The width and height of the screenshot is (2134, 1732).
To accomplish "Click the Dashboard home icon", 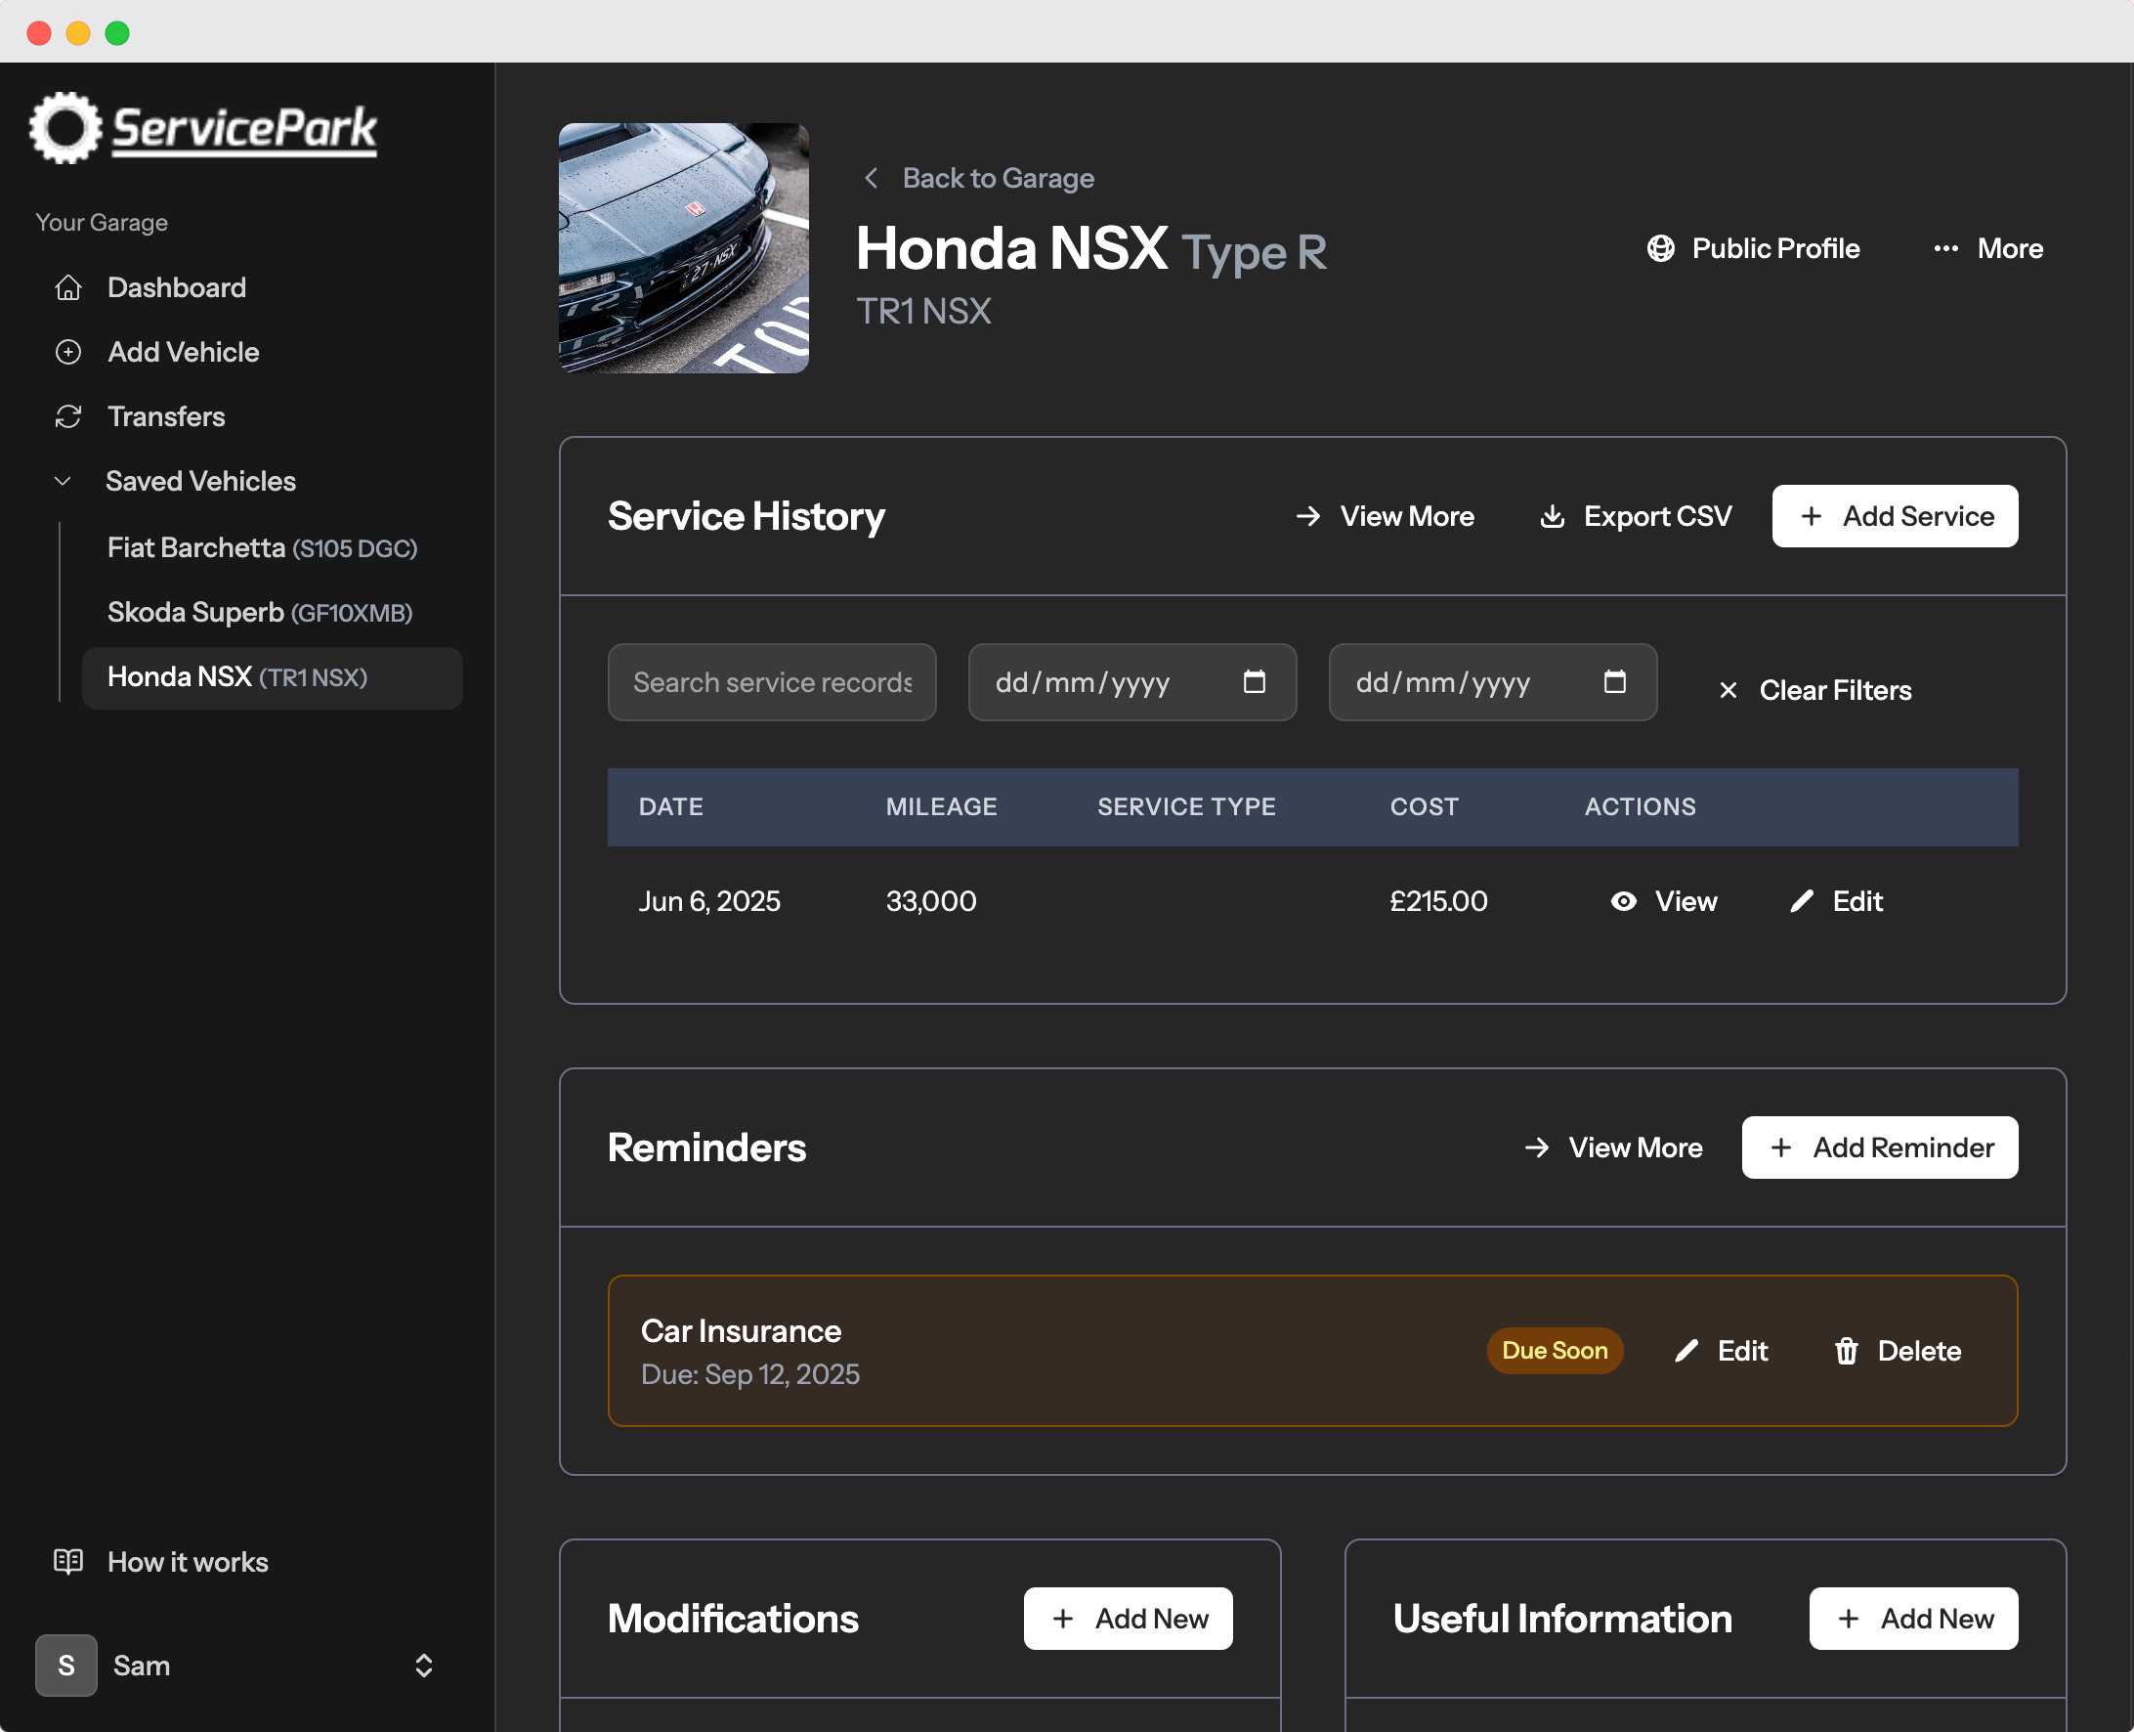I will pos(67,287).
